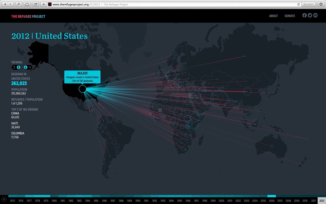This screenshot has height=204, width=326.
Task: Switch view to refugees leaving (upload icon)
Action: (14, 67)
